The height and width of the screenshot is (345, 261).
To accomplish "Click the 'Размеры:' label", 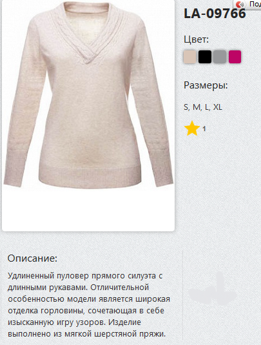I will pyautogui.click(x=206, y=85).
